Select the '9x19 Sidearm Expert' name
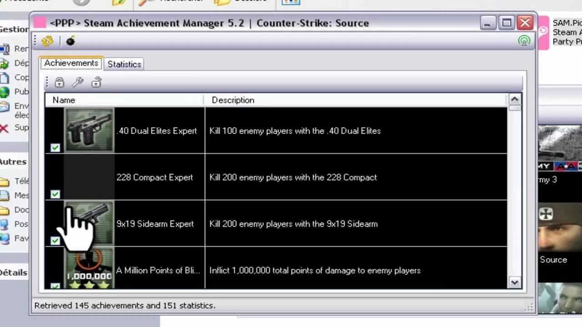 (155, 224)
